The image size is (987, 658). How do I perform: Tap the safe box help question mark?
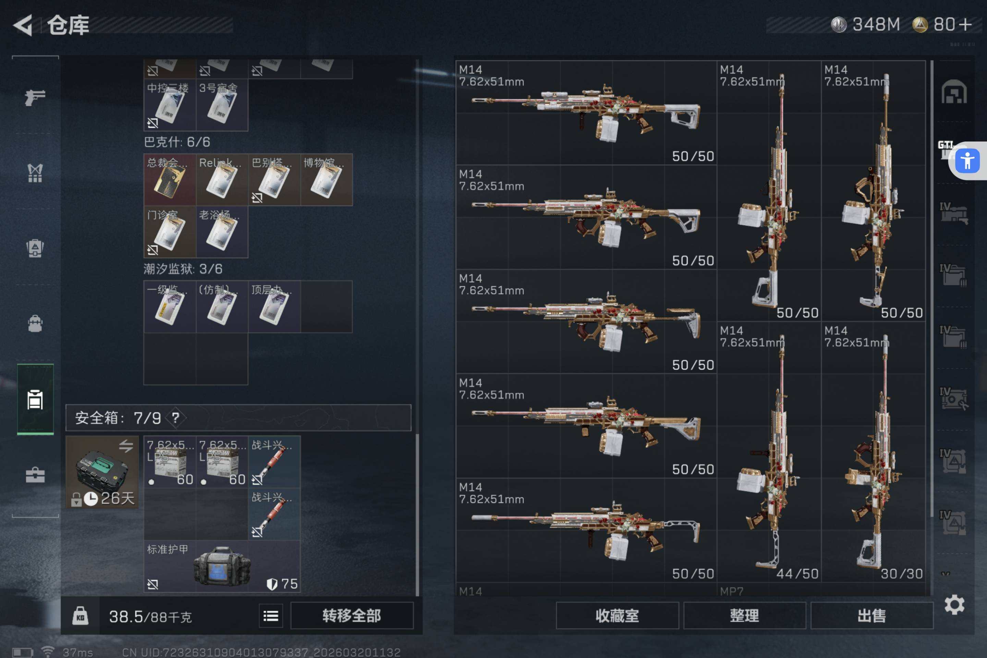click(175, 417)
